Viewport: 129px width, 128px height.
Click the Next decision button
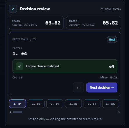102,87
